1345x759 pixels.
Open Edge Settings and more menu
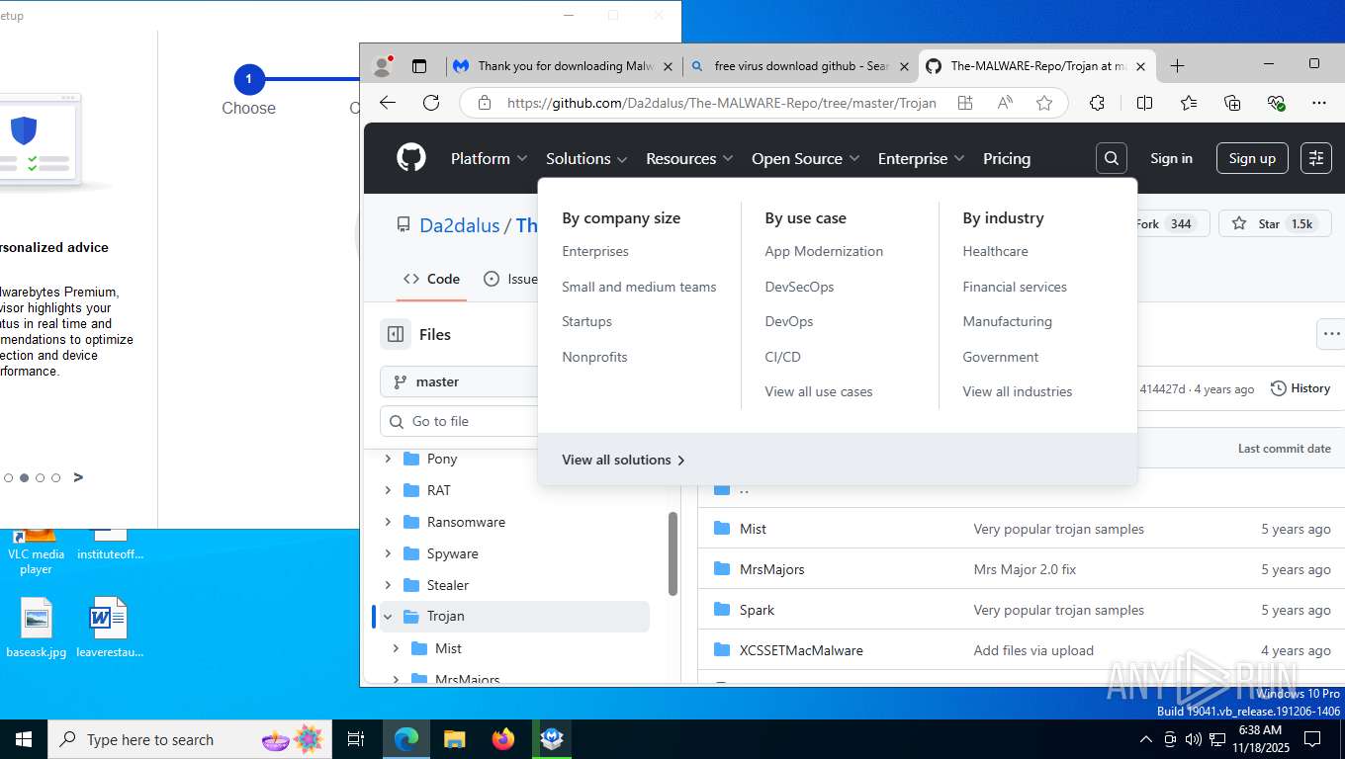[x=1319, y=103]
